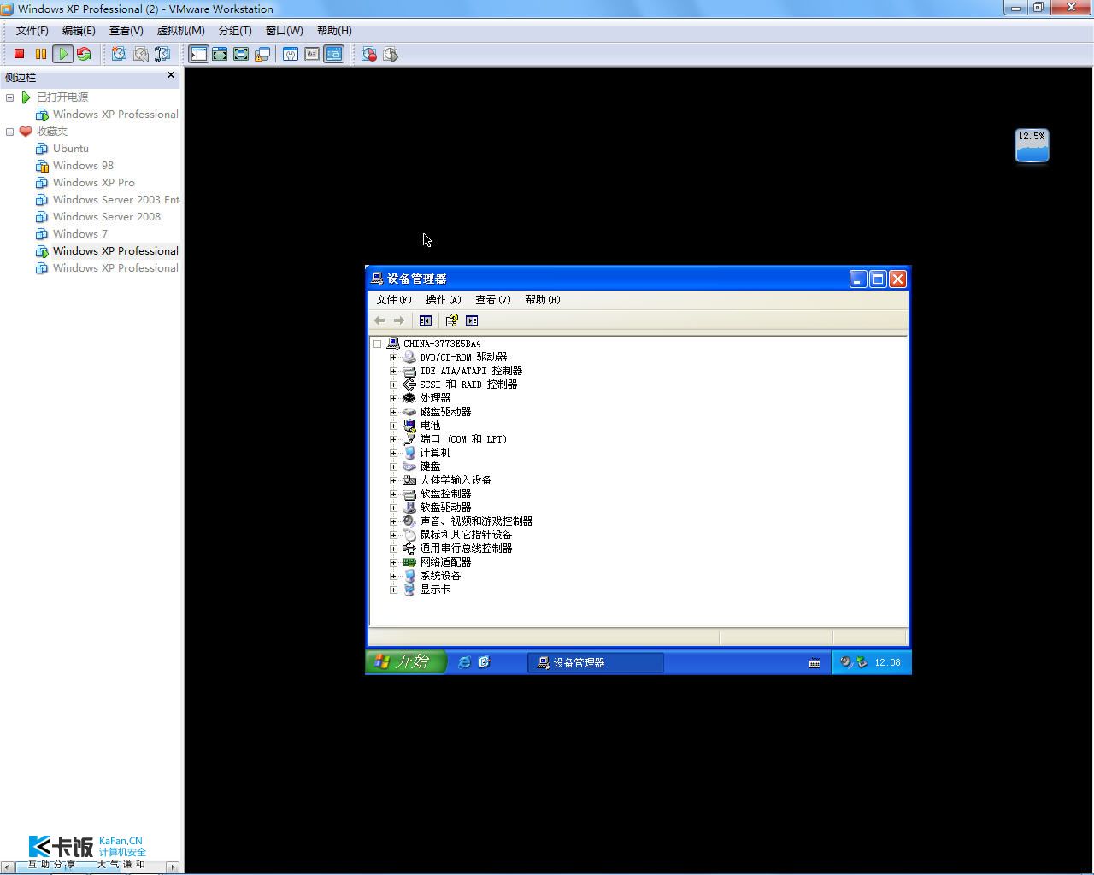Viewport: 1094px width, 875px height.
Task: Click sidebar horizontal scrollbar right arrow
Action: tap(173, 866)
